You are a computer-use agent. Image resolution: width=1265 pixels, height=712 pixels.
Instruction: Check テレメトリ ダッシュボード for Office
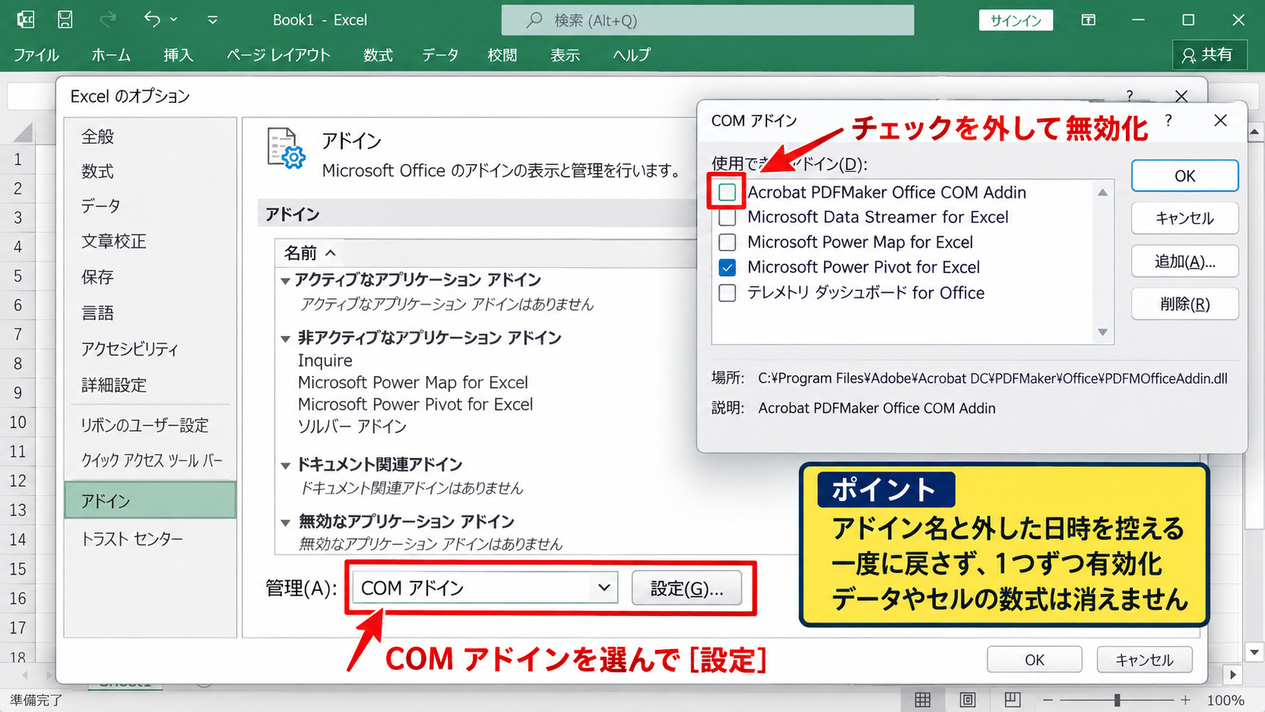coord(727,293)
